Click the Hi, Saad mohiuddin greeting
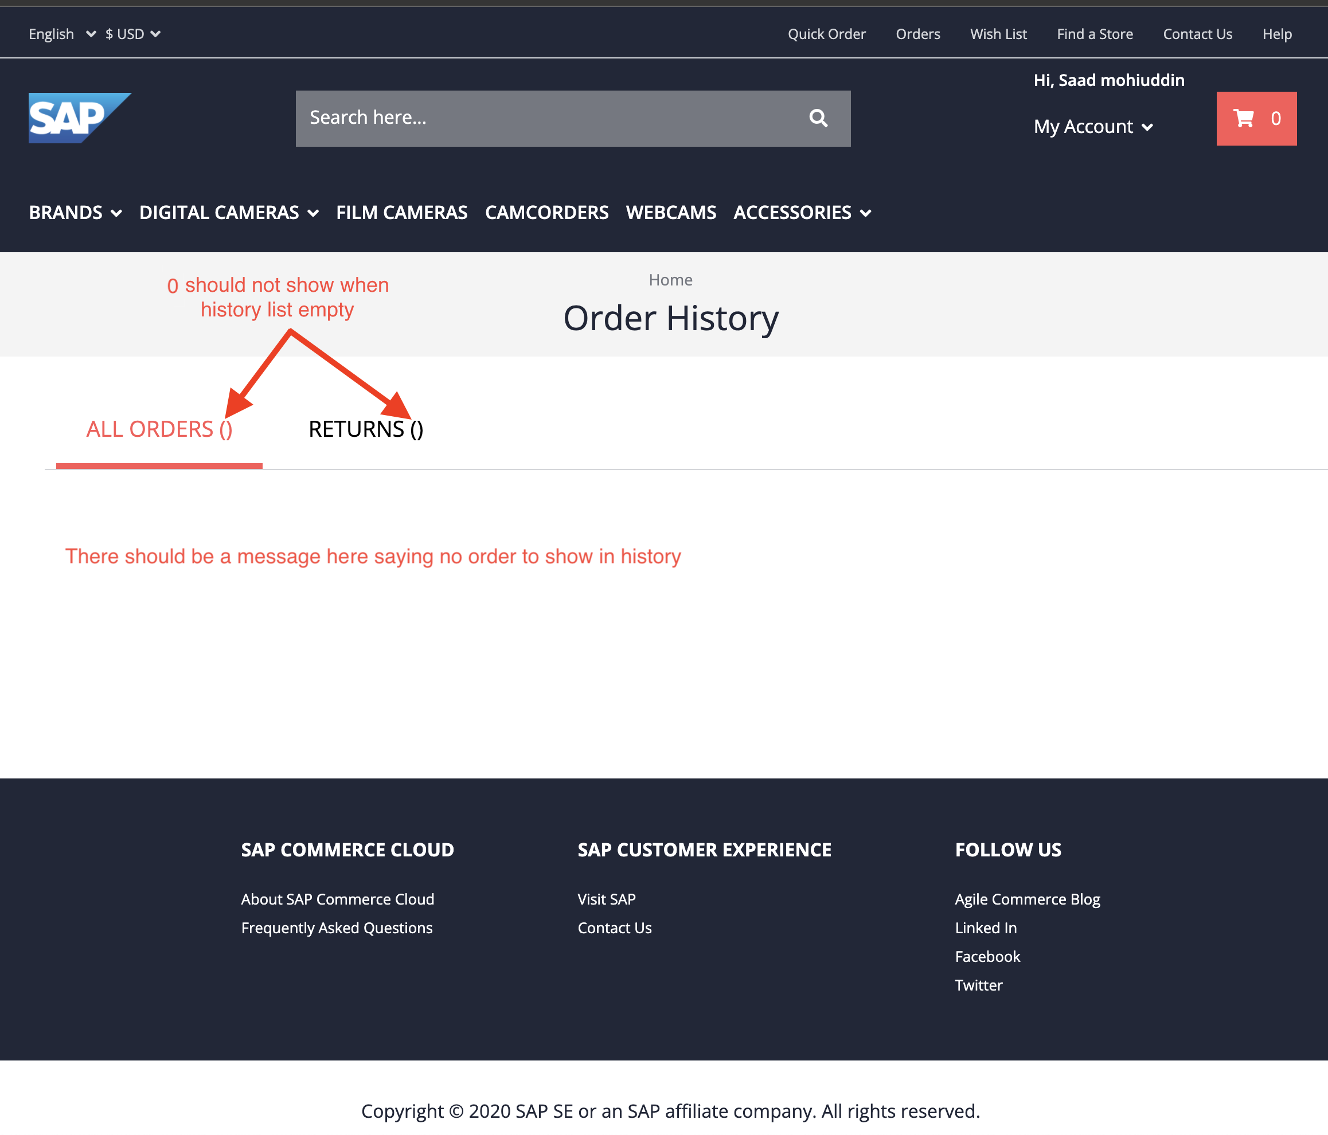 tap(1109, 80)
